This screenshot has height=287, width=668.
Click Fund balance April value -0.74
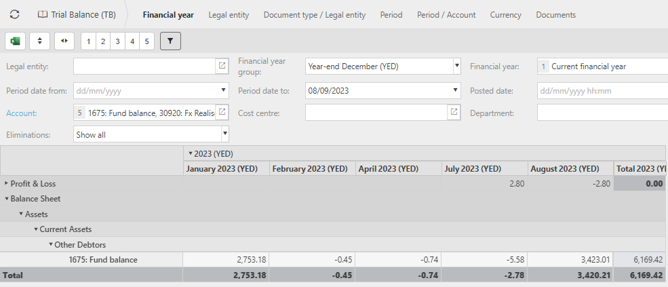tap(398, 260)
